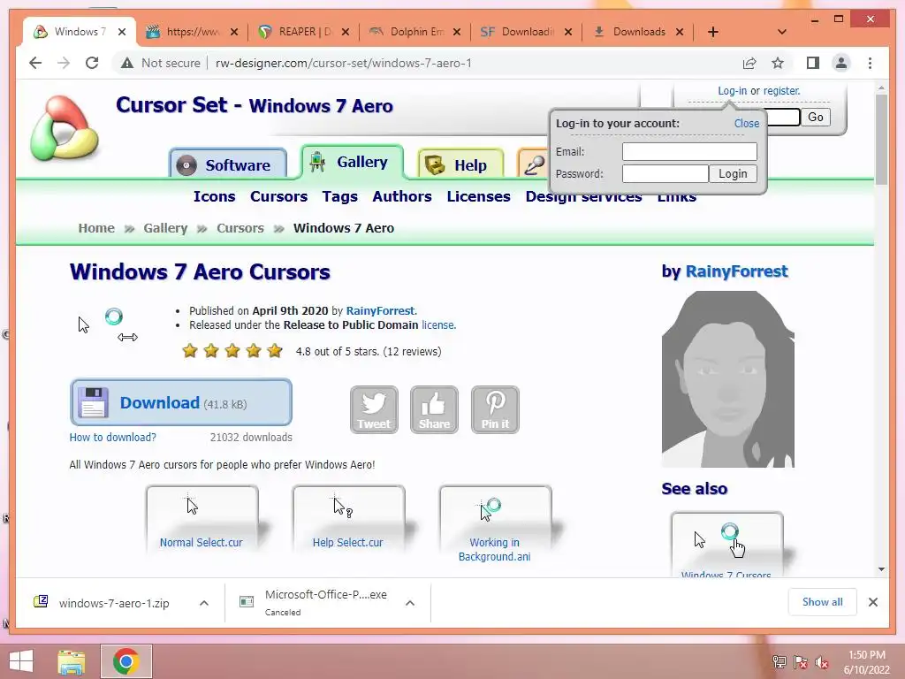Click the register link
This screenshot has height=679, width=905.
click(x=781, y=91)
